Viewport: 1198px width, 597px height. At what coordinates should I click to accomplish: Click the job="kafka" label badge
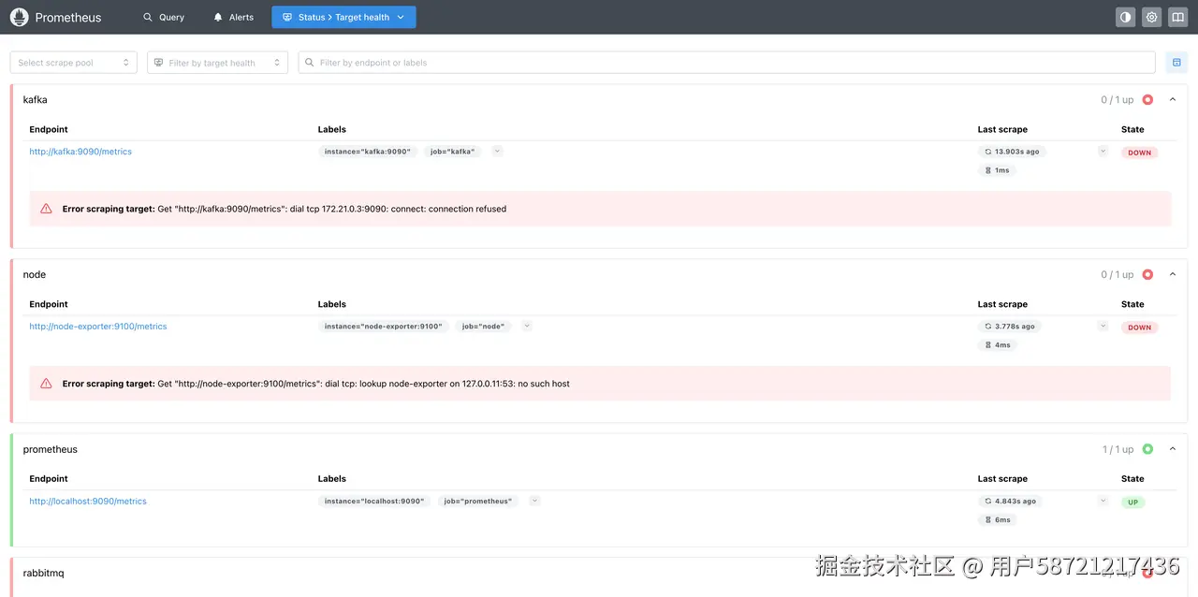tap(453, 152)
